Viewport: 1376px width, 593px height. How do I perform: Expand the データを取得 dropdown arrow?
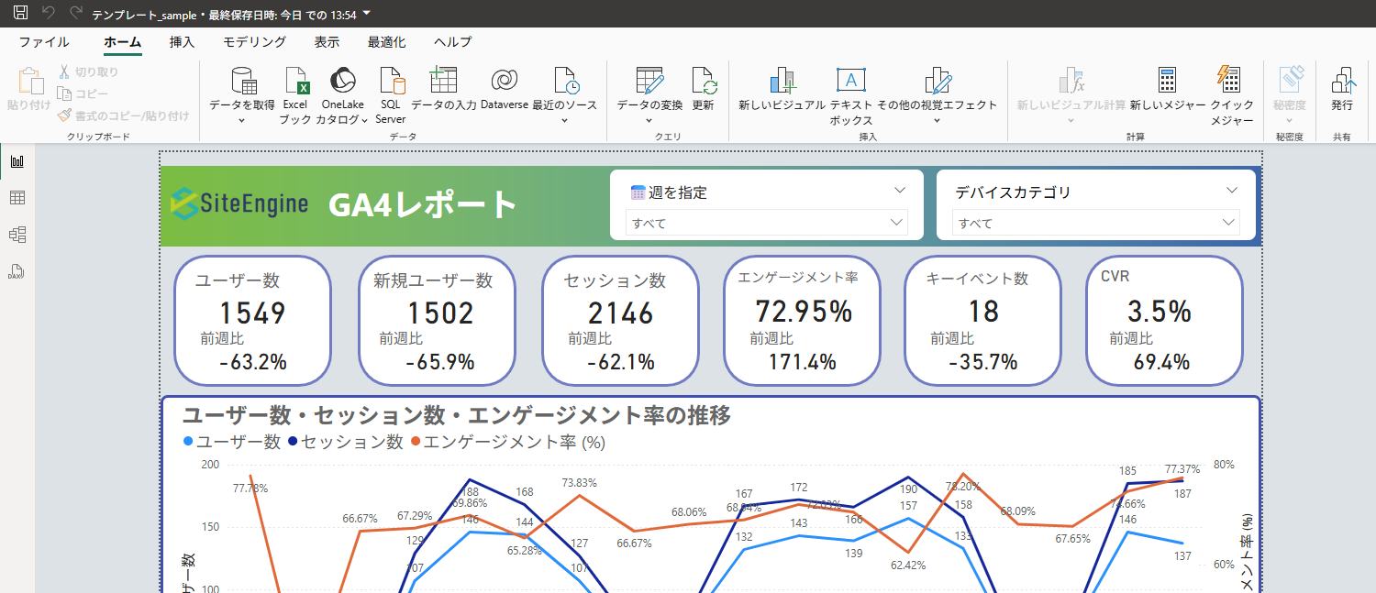242,120
